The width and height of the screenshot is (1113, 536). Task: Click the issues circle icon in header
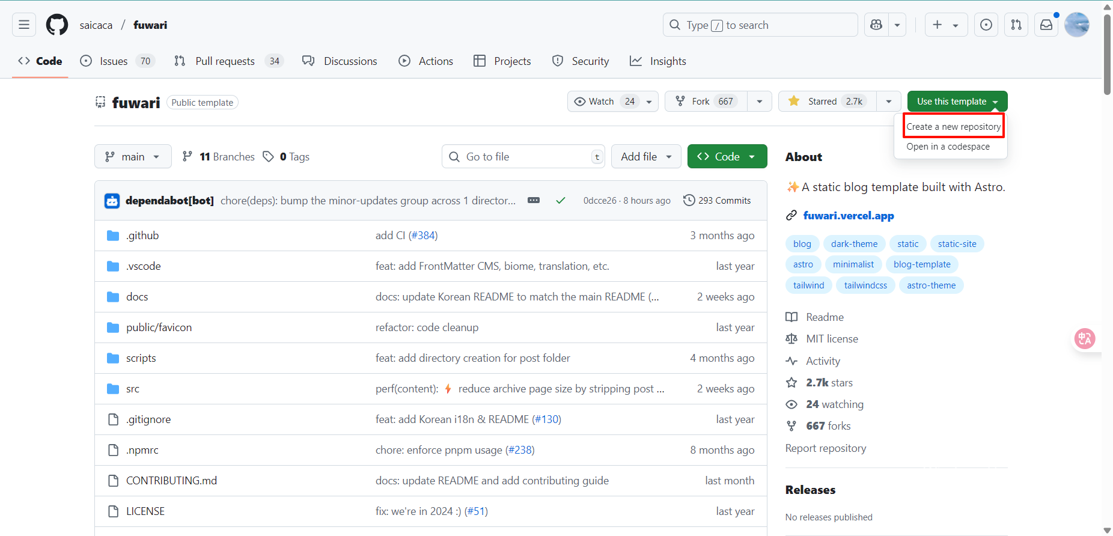(x=986, y=25)
